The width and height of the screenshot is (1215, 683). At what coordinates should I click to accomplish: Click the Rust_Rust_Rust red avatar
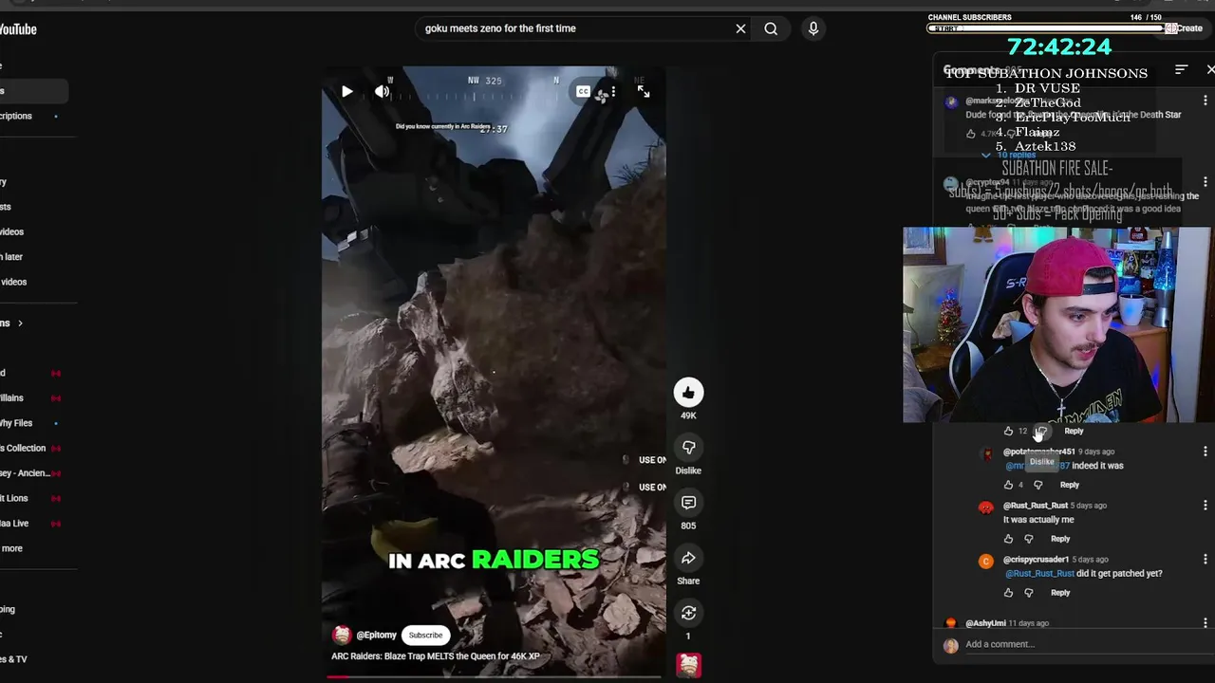(986, 508)
